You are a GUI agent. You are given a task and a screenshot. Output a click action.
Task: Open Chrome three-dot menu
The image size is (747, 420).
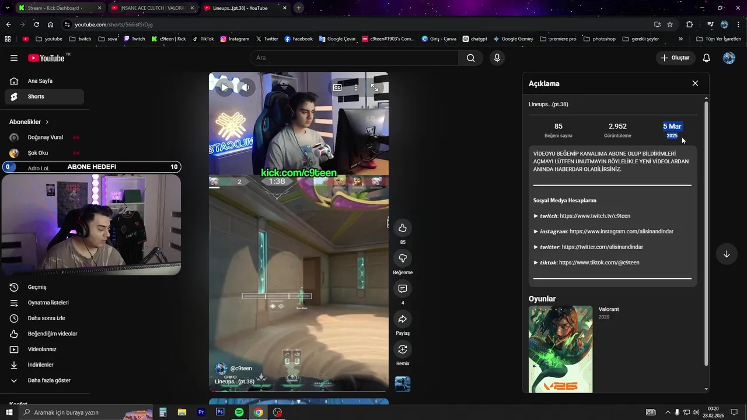pos(738,24)
